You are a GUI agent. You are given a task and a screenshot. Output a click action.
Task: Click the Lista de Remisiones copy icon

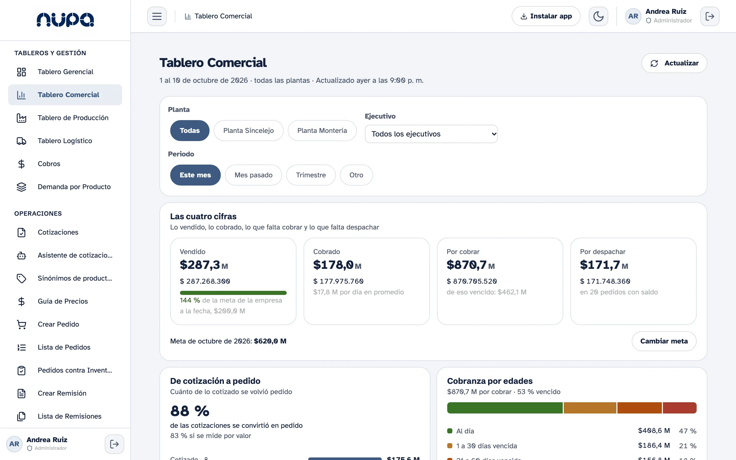21,416
